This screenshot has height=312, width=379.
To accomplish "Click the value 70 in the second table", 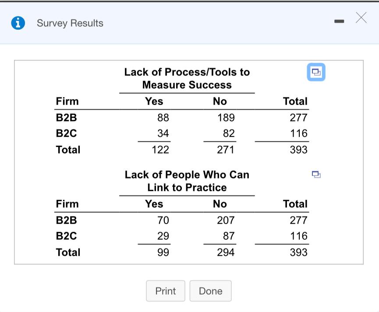I will (x=163, y=220).
